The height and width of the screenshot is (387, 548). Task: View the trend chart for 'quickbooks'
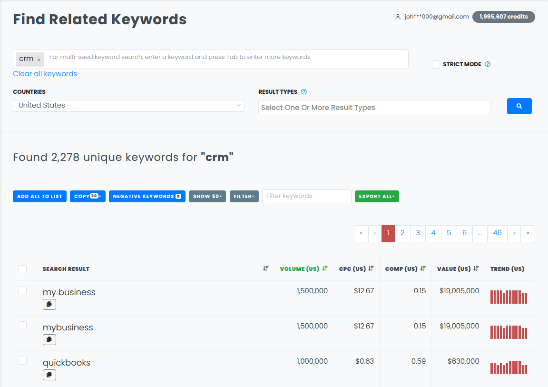click(509, 367)
